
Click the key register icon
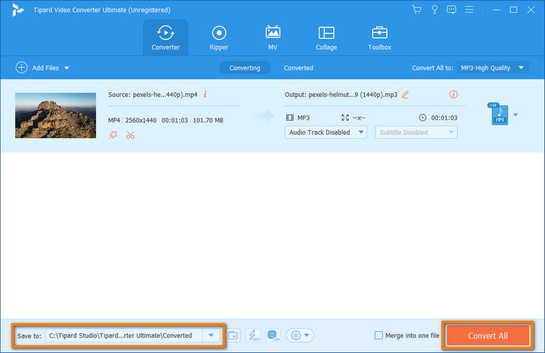(x=434, y=10)
